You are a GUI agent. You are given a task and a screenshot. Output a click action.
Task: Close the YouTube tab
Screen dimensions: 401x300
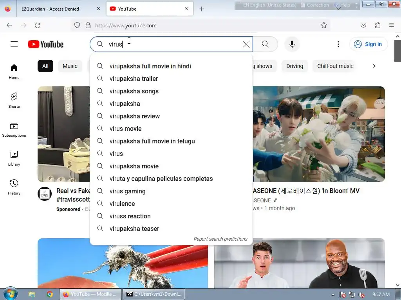[187, 9]
